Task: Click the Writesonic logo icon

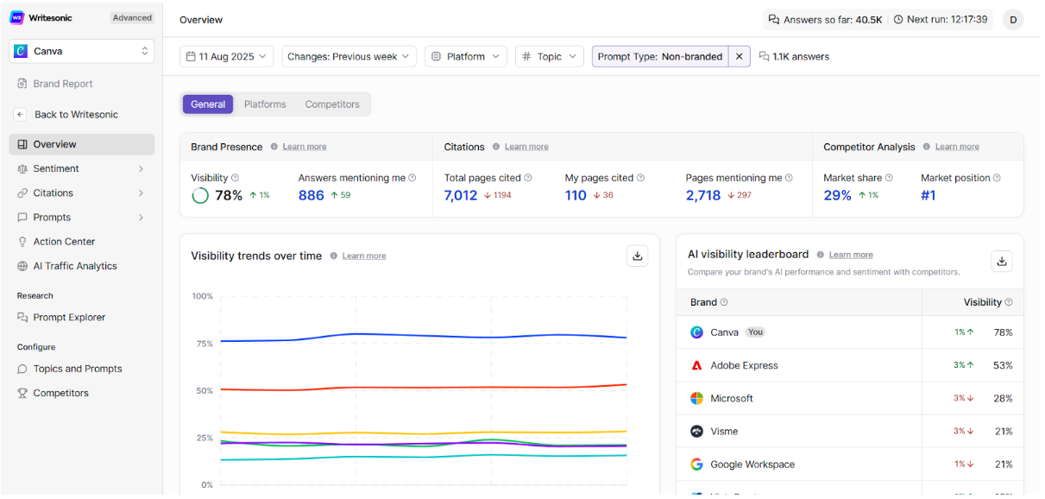Action: tap(17, 17)
